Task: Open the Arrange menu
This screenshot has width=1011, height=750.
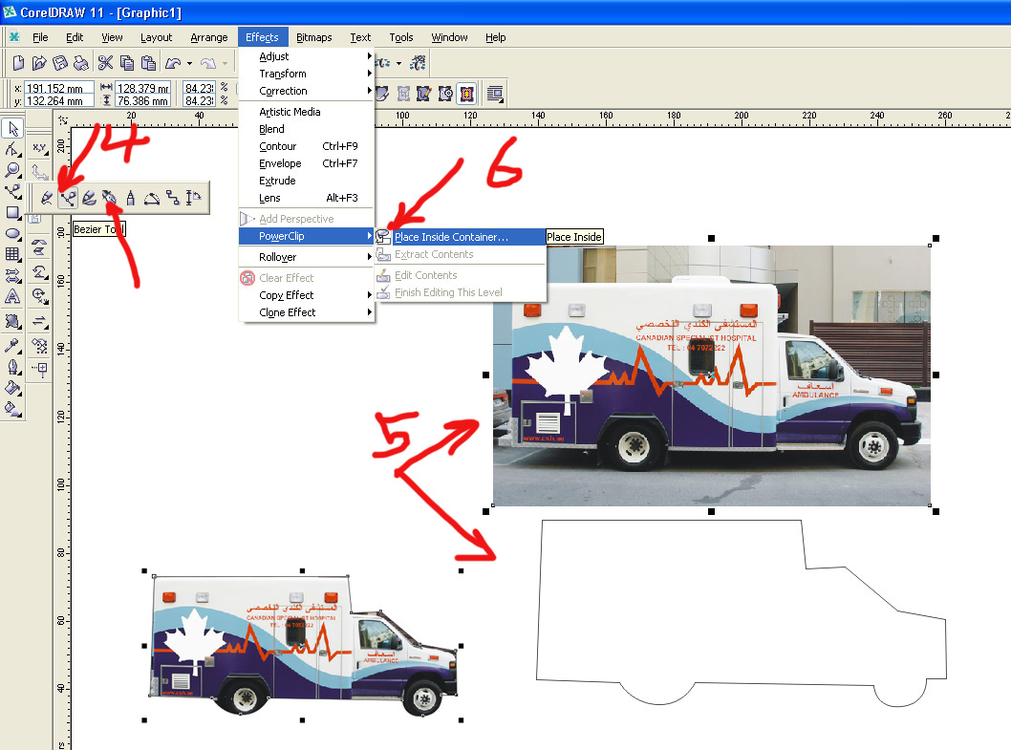Action: [209, 37]
